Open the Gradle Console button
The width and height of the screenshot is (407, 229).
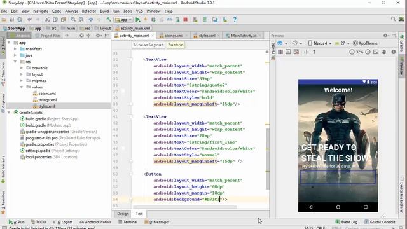(x=380, y=222)
